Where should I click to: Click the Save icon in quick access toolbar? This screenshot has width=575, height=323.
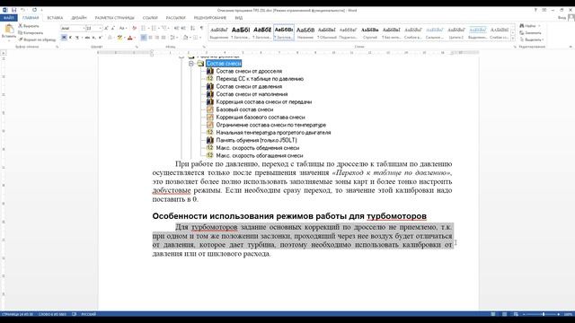[x=14, y=10]
